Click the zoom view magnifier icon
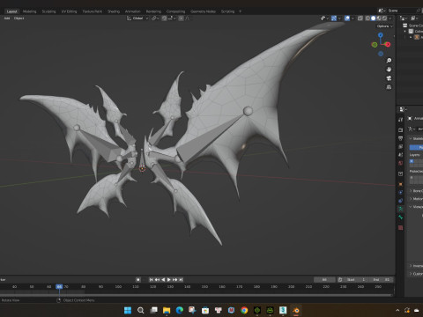The image size is (423, 317). [389, 61]
